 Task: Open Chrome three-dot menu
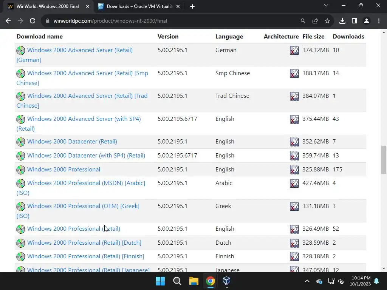[379, 21]
